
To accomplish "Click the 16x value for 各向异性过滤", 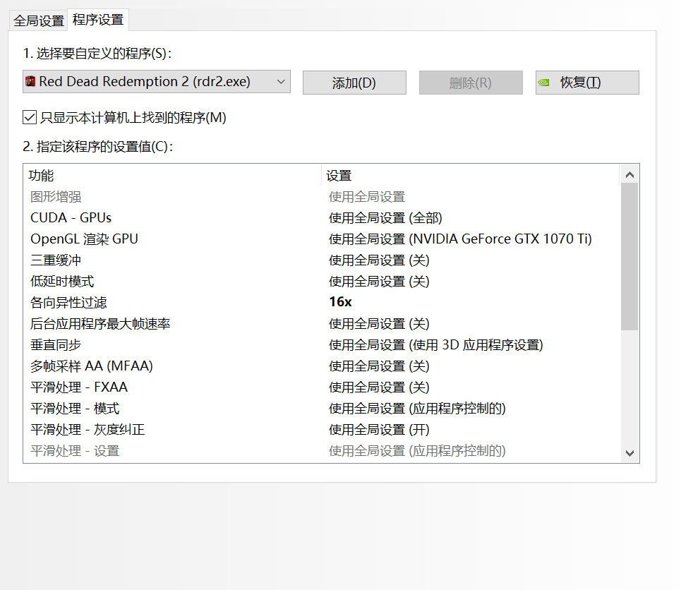I will click(340, 302).
